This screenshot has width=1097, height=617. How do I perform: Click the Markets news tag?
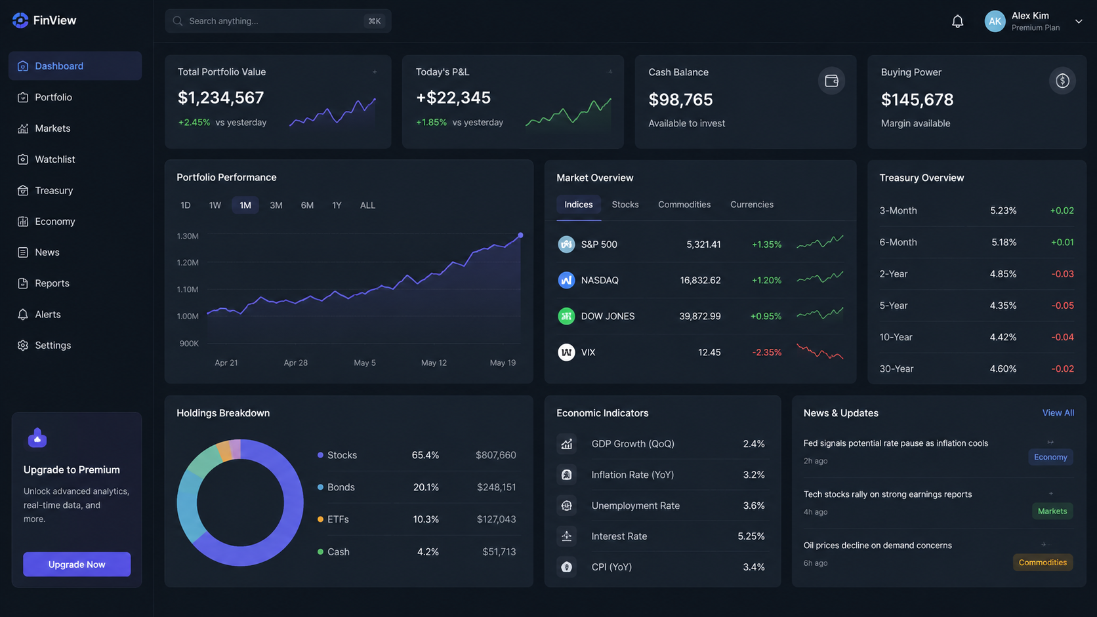coord(1052,511)
